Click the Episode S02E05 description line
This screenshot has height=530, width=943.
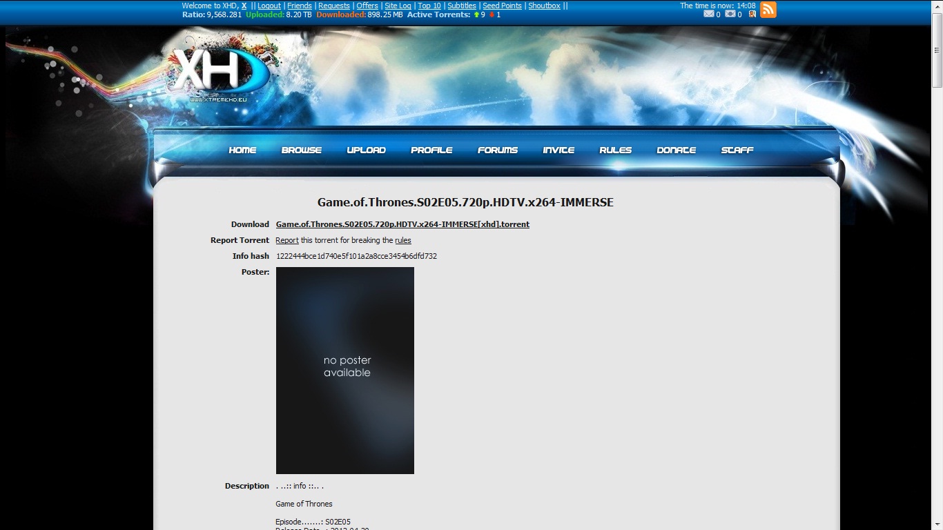click(313, 522)
